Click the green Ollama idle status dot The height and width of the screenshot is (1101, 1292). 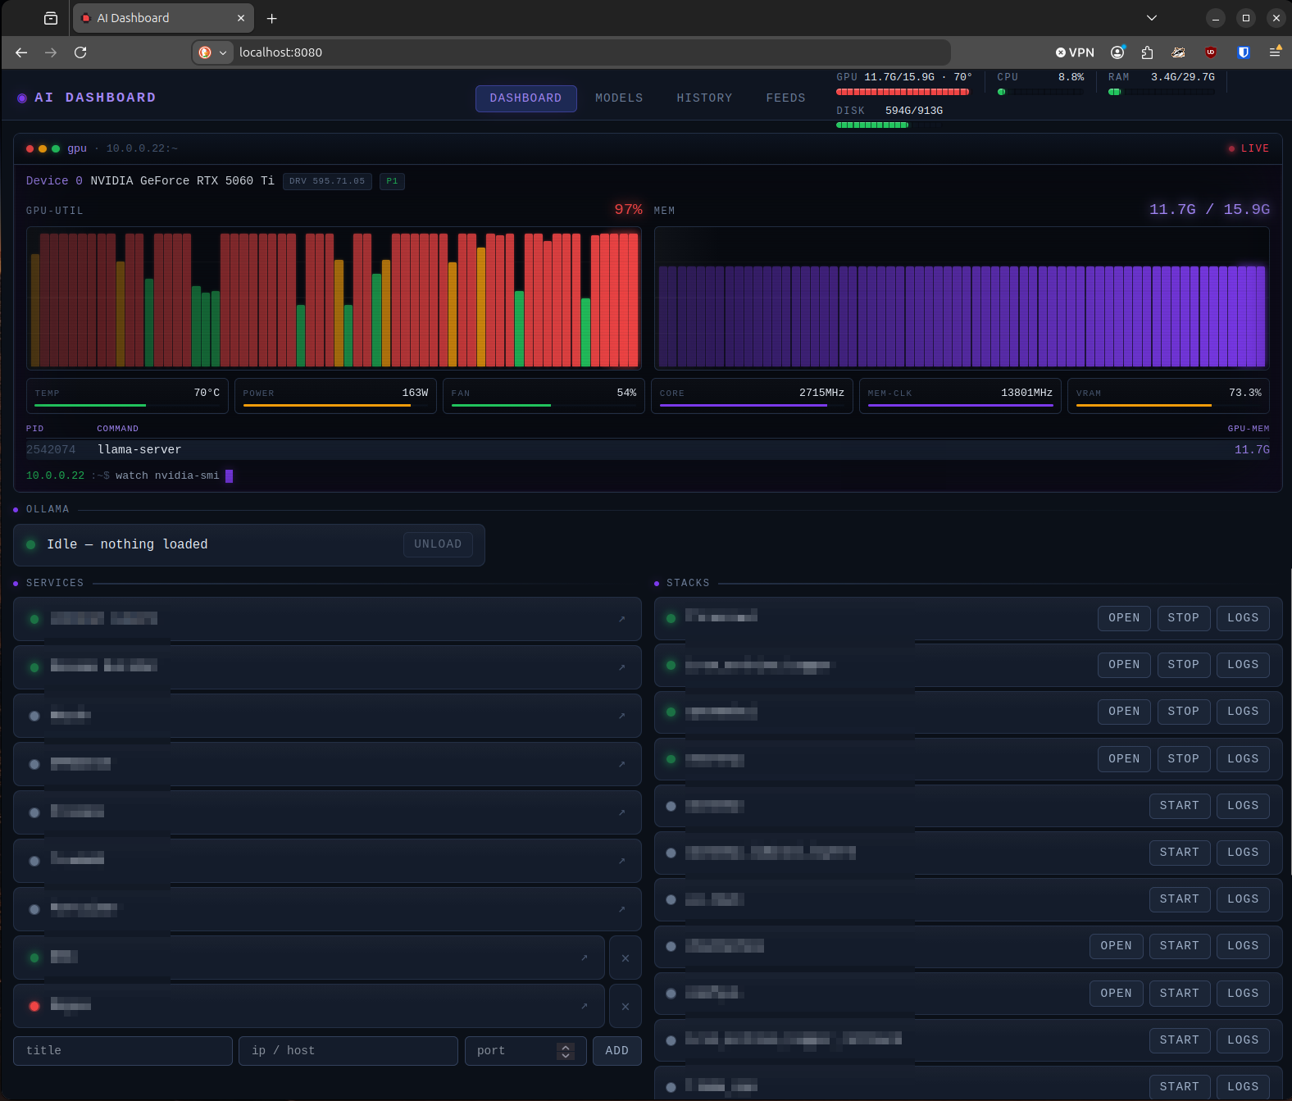[31, 544]
